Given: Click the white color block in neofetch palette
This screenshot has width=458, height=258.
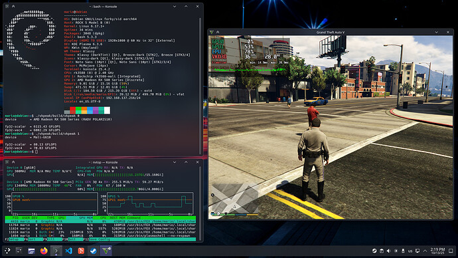Looking at the screenshot, I should (x=107, y=110).
